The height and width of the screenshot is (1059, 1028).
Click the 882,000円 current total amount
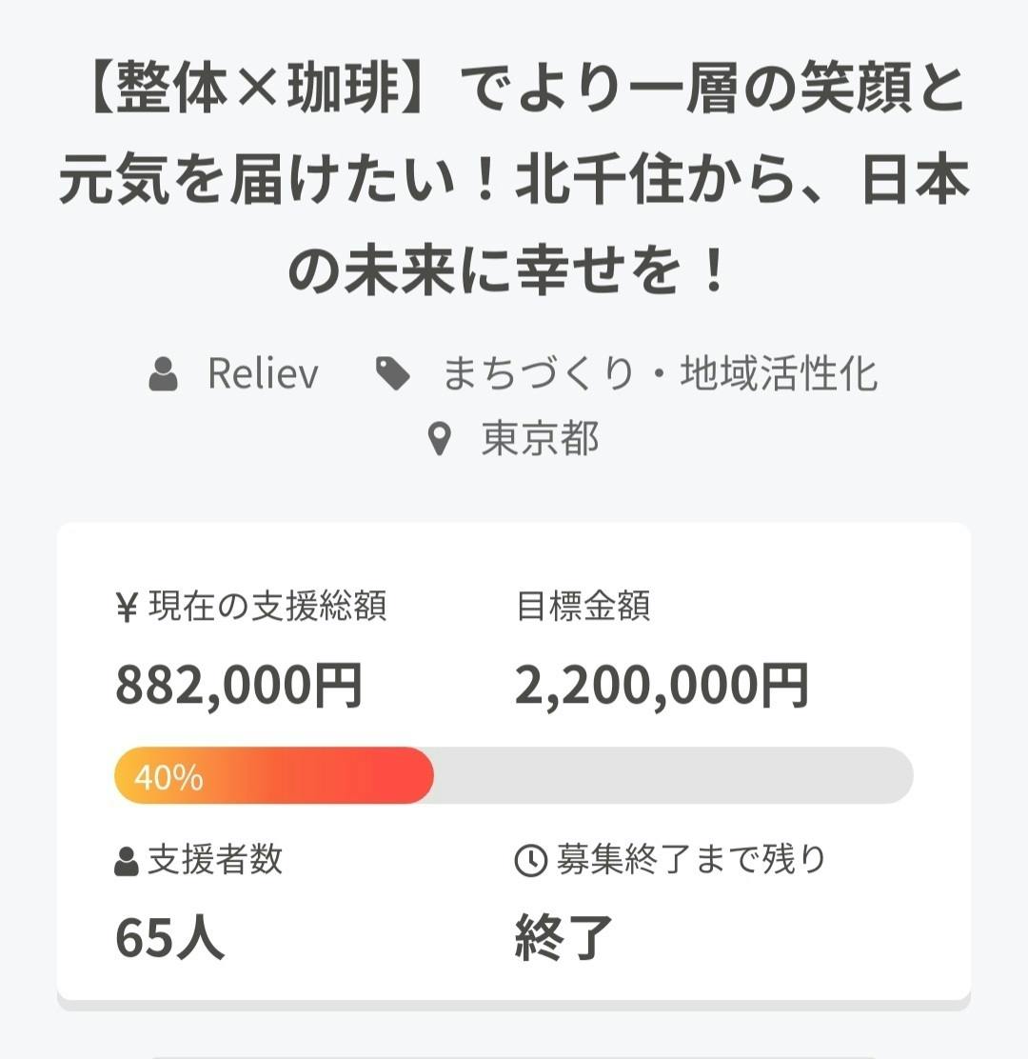tap(239, 686)
